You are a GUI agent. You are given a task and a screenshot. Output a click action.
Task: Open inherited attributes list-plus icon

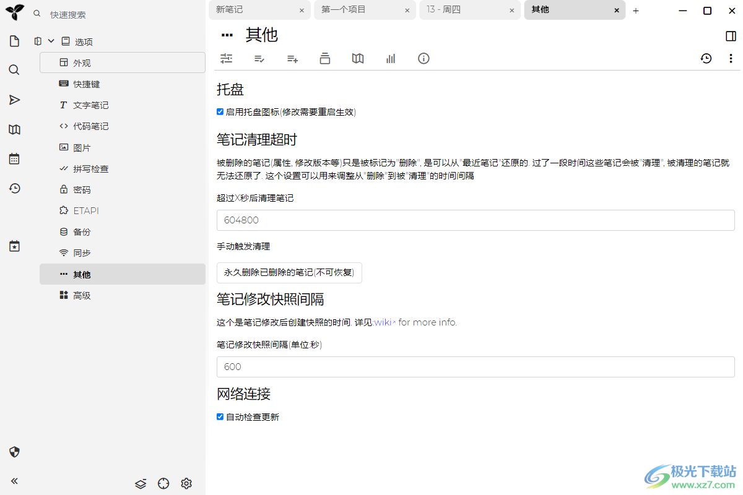292,59
